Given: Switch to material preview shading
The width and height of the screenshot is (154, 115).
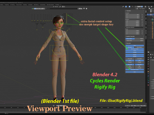Looking at the screenshot, I should click(x=141, y=7).
